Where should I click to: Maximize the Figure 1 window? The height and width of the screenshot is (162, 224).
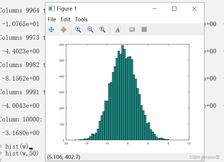coord(174,9)
